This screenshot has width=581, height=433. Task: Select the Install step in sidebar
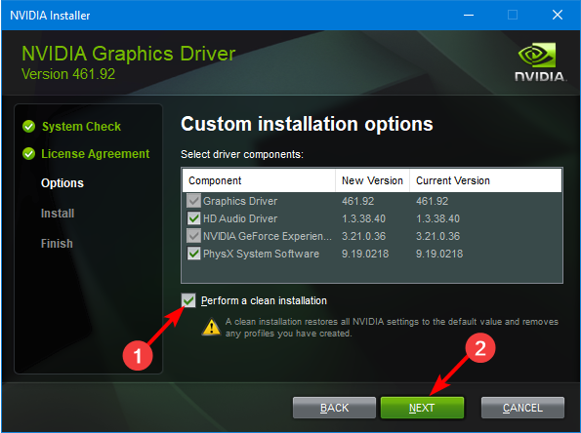(x=58, y=214)
